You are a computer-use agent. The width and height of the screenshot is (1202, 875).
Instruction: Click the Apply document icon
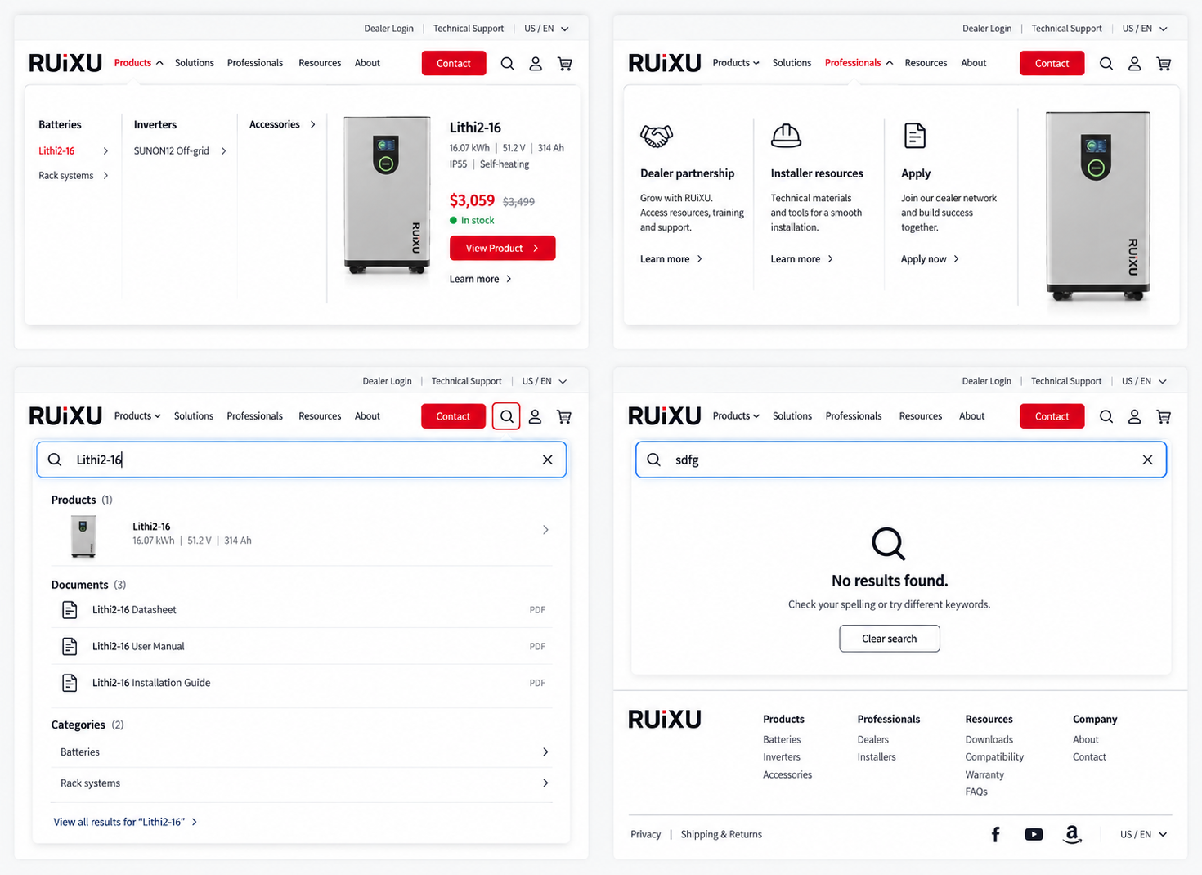(x=915, y=136)
